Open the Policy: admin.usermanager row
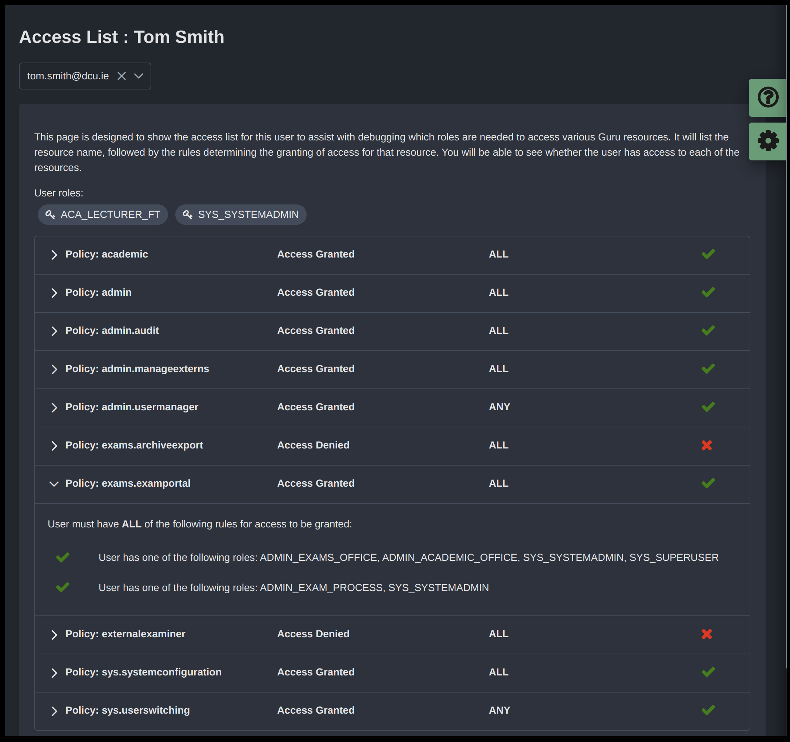This screenshot has height=742, width=790. coord(132,407)
